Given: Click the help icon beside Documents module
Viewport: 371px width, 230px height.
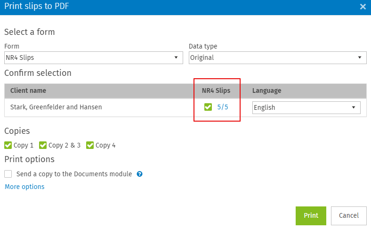Looking at the screenshot, I should (x=139, y=174).
